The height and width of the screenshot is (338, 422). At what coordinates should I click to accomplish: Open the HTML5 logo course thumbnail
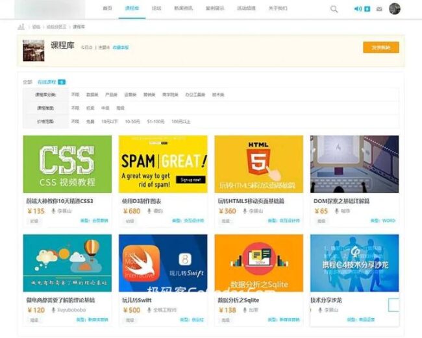[x=259, y=164]
